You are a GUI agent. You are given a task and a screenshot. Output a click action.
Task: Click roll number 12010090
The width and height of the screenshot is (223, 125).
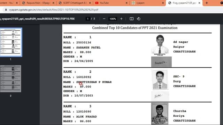(x=84, y=112)
